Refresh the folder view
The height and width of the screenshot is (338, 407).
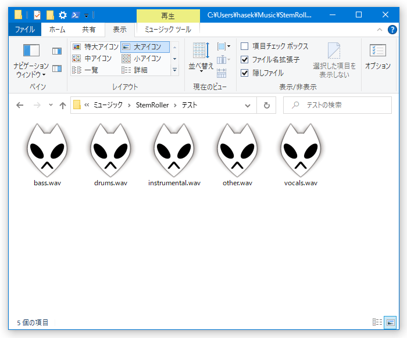266,105
